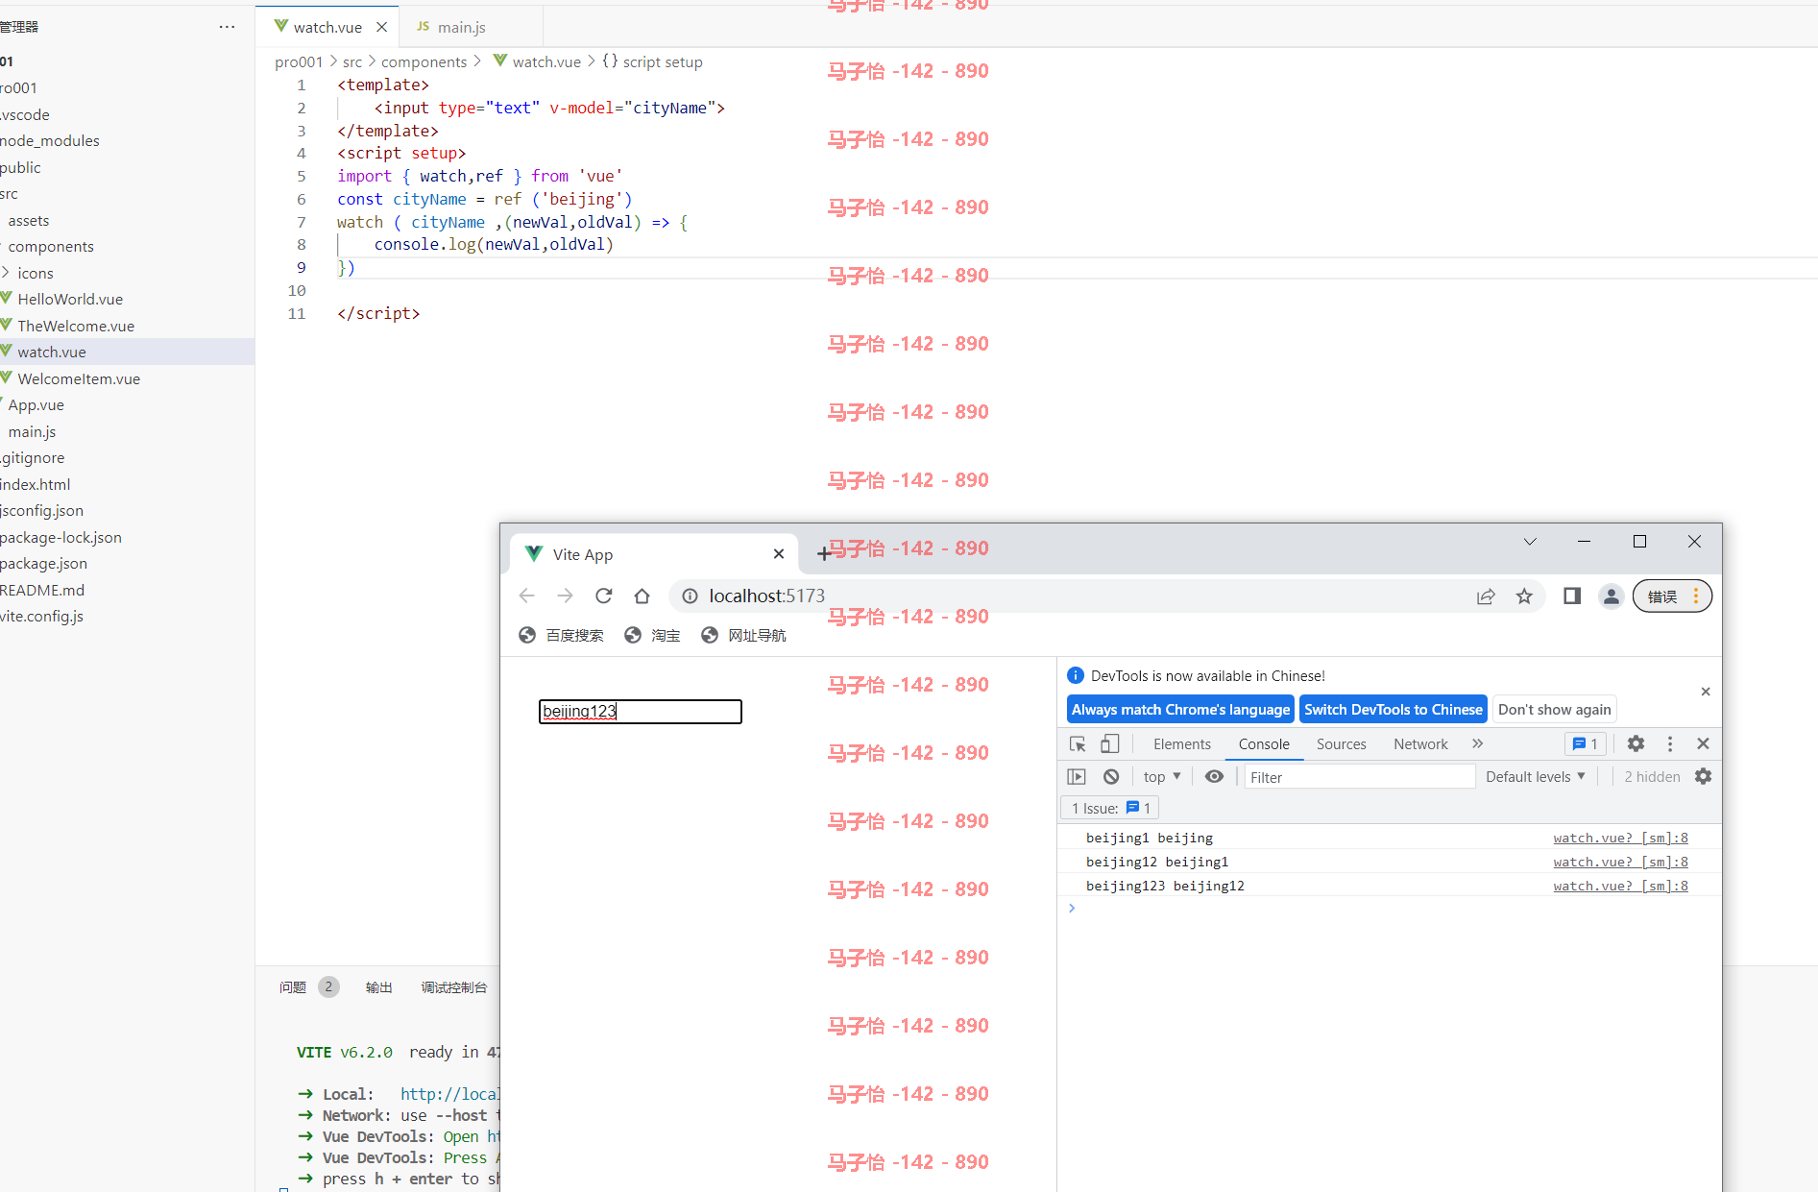Click the site info icon before localhost
Screen dimensions: 1818x1192
[690, 596]
